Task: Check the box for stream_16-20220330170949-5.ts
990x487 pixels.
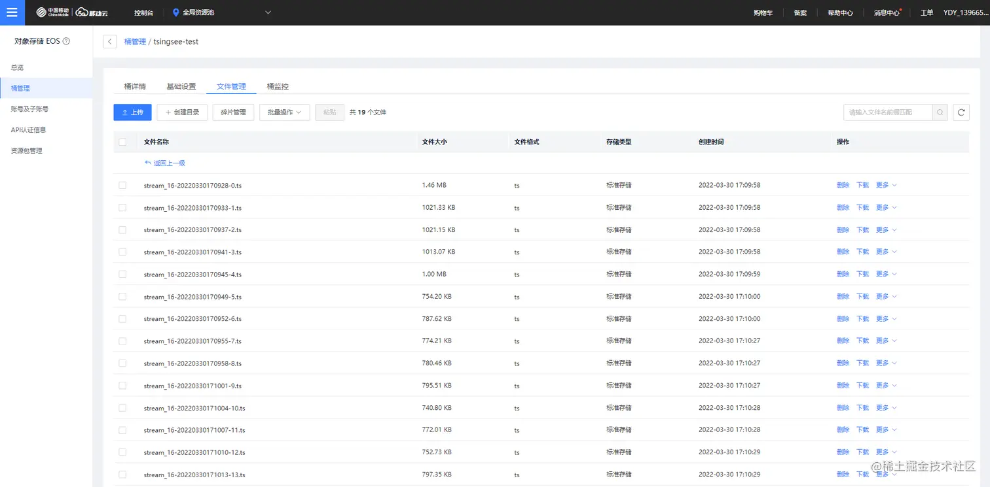Action: point(122,297)
